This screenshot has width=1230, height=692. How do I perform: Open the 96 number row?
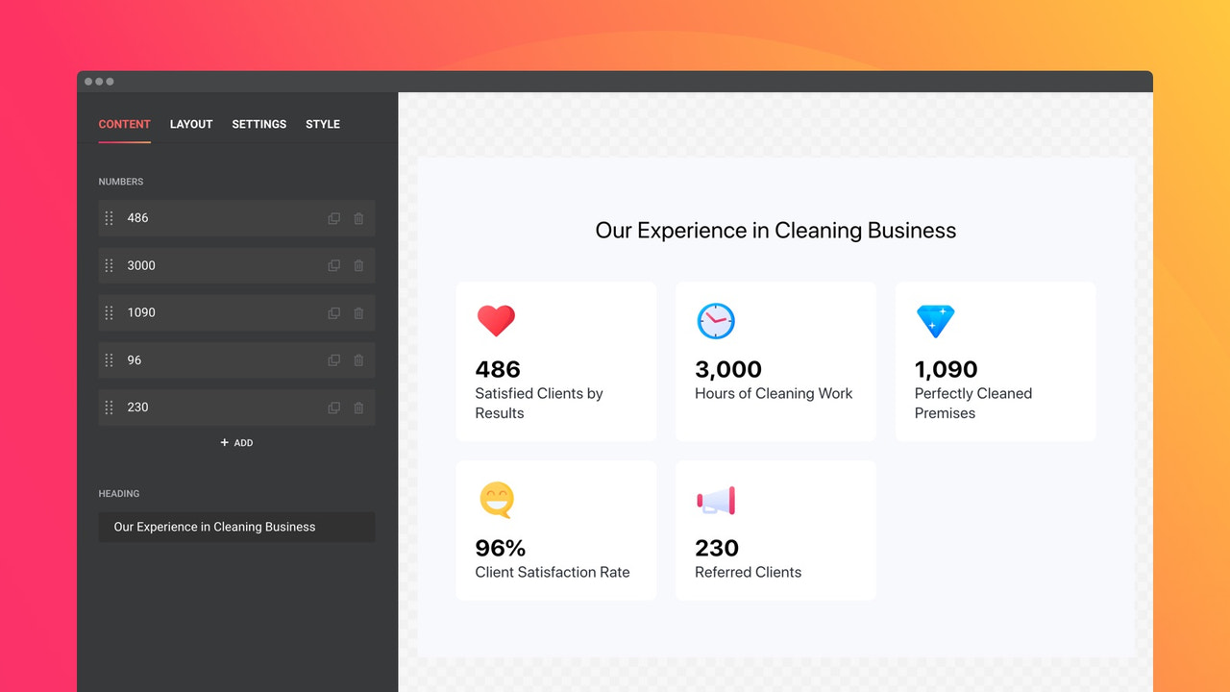tap(236, 360)
